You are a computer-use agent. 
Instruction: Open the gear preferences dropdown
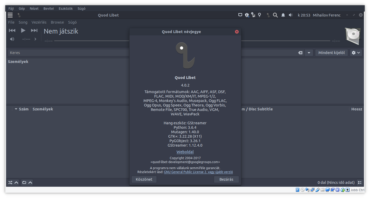(x=356, y=53)
